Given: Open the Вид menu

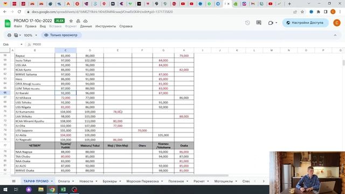Looking at the screenshot, I should coord(43,26).
